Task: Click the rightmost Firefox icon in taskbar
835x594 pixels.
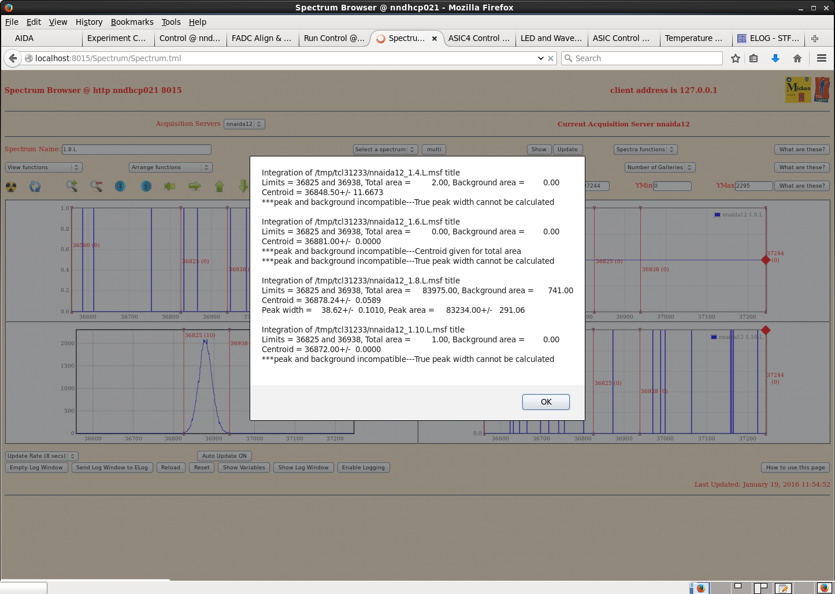Action: click(x=824, y=588)
